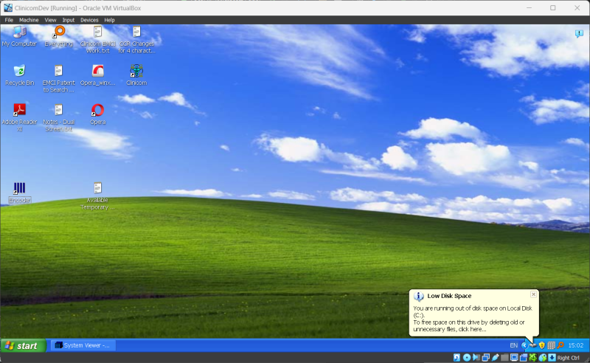590x363 pixels.
Task: Open the View menu
Action: pos(50,20)
